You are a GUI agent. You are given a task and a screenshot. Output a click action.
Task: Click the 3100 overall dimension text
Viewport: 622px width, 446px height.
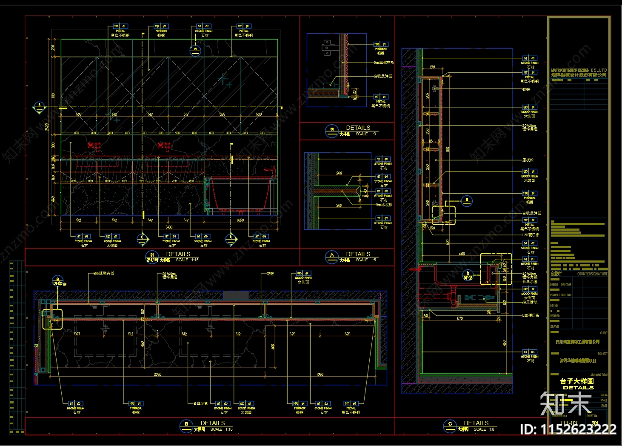169,227
